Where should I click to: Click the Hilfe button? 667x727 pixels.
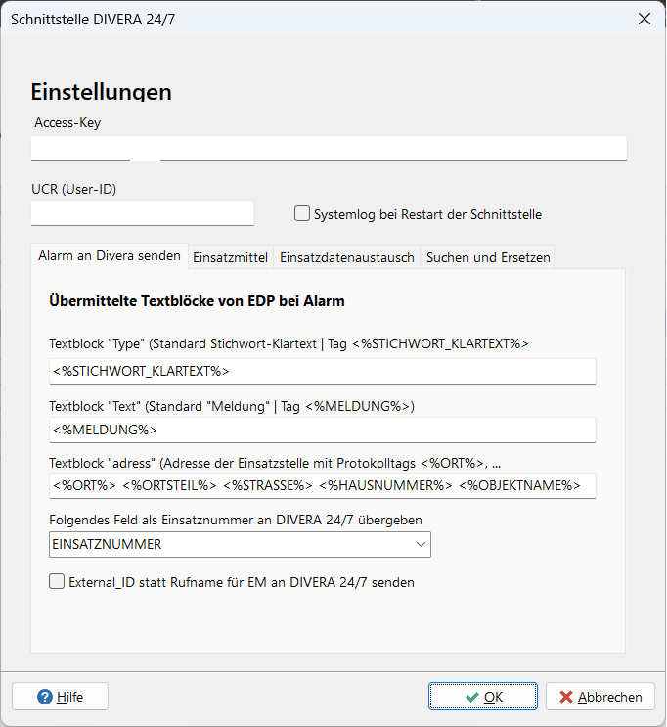pos(61,697)
